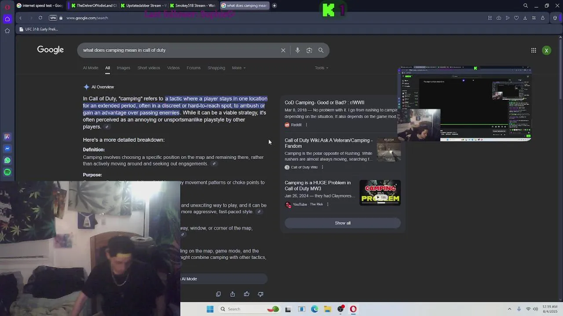563x316 pixels.
Task: Open the Easy Setup sliders icon
Action: 534,18
